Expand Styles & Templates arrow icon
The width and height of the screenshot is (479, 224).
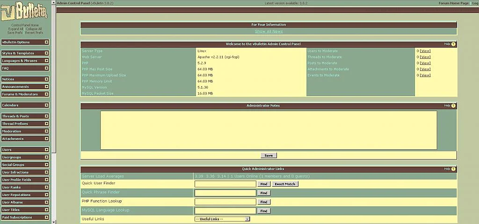pyautogui.click(x=46, y=53)
